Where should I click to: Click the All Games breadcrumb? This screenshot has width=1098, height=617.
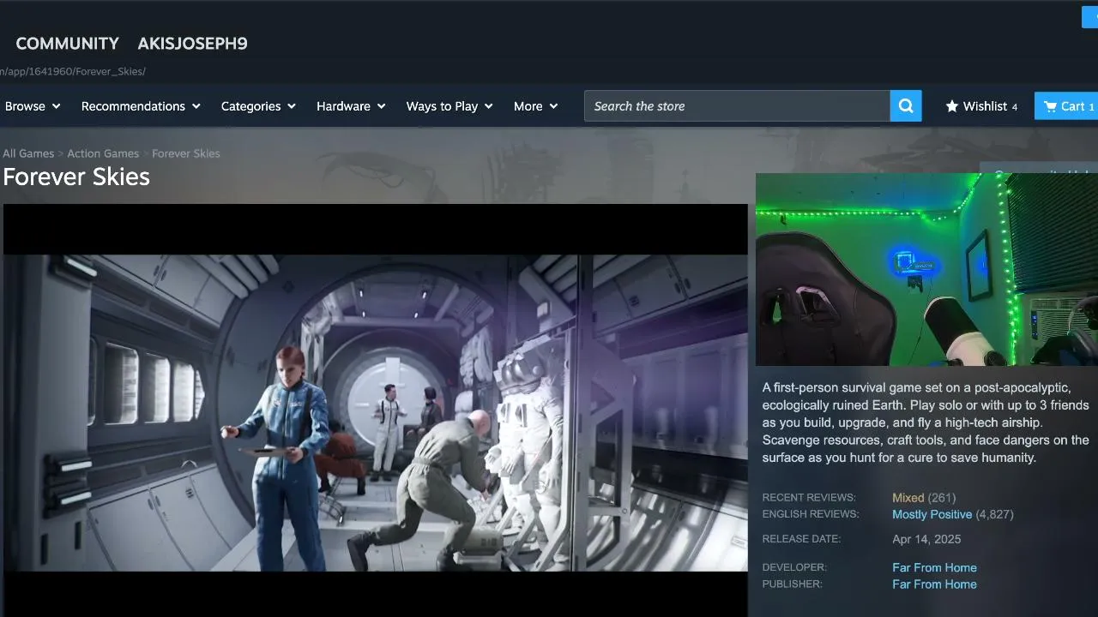[x=28, y=153]
